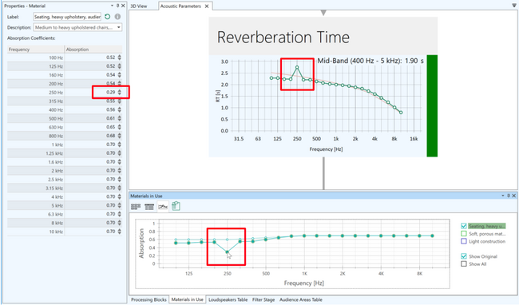Image resolution: width=519 pixels, height=305 pixels.
Task: Adjust 400 Hz absorption stepper
Action: coord(119,109)
